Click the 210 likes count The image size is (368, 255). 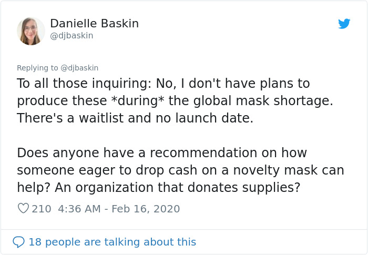click(x=42, y=209)
